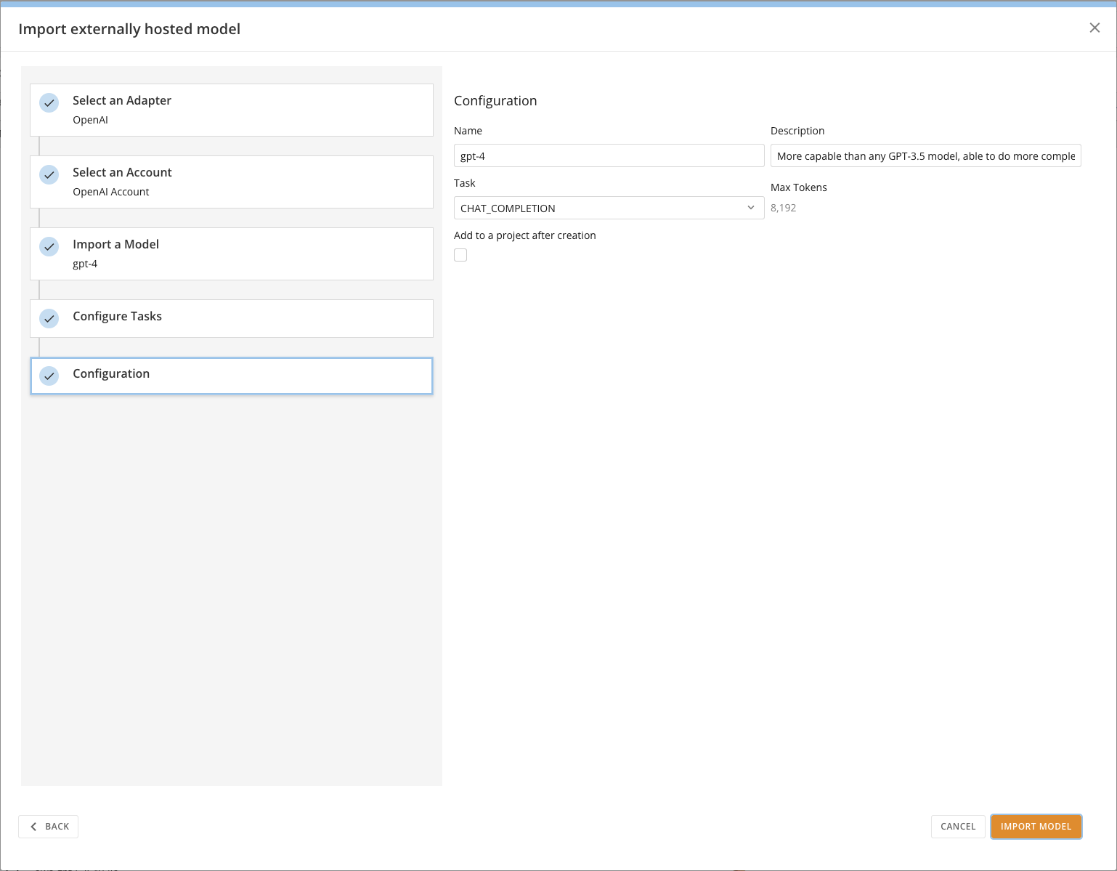Viewport: 1117px width, 871px height.
Task: Click the checkmark icon beside Configure Tasks
Action: click(x=49, y=318)
